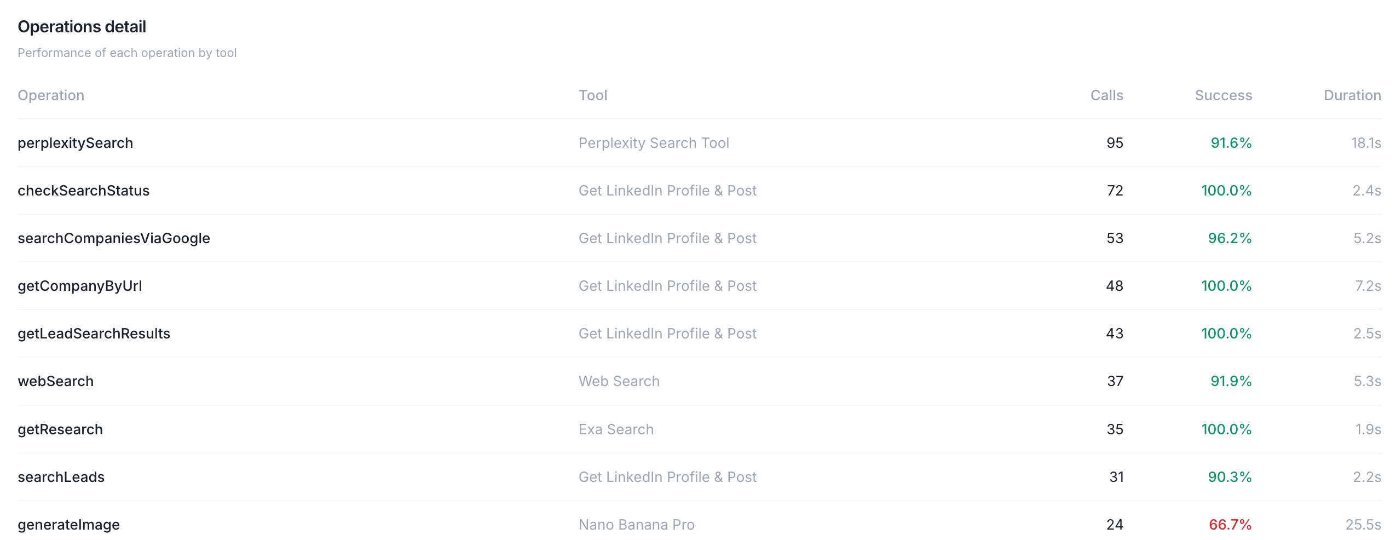Click the Nano Banana Pro tool name
This screenshot has height=540, width=1396.
pos(636,525)
